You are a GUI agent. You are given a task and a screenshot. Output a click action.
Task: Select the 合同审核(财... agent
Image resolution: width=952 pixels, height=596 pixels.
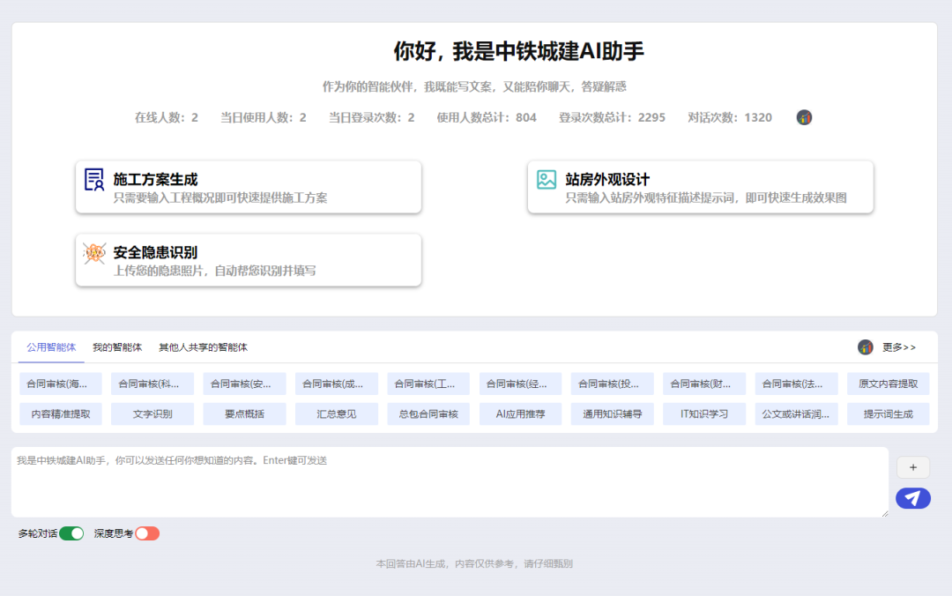click(x=704, y=384)
